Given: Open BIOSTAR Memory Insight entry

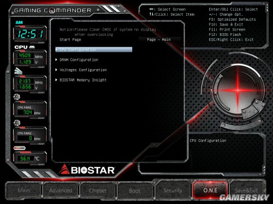Looking at the screenshot, I should (x=81, y=80).
